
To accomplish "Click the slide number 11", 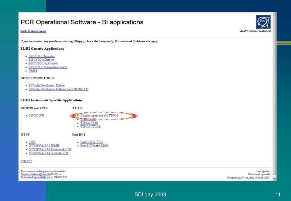I will click(278, 194).
